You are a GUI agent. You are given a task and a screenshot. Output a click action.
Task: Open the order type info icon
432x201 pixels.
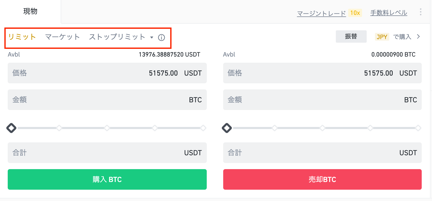point(161,38)
